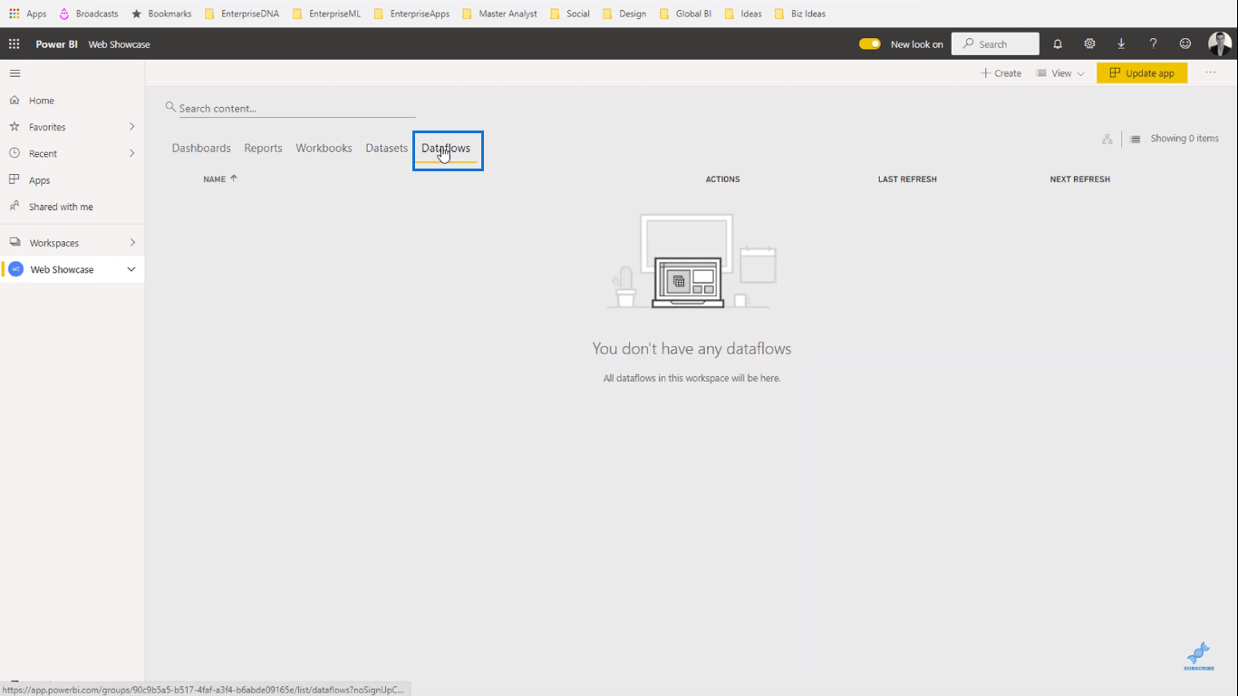Image resolution: width=1238 pixels, height=696 pixels.
Task: Toggle the New look on switch
Action: 870,43
